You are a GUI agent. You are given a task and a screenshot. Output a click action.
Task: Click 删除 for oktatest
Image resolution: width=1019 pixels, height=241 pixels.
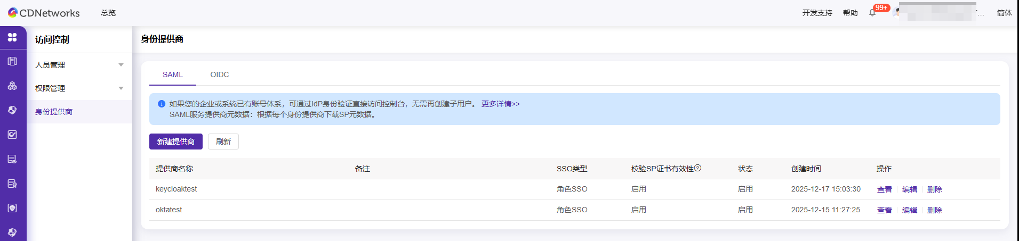click(x=935, y=210)
